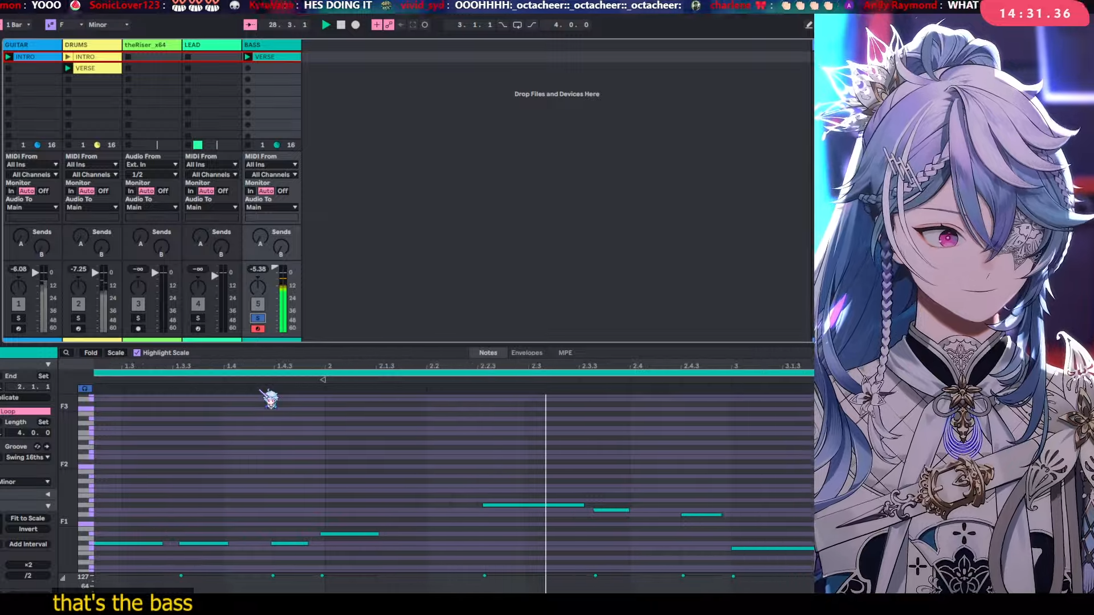
Task: Uncheck the Highlight Scale checkbox
Action: (137, 353)
